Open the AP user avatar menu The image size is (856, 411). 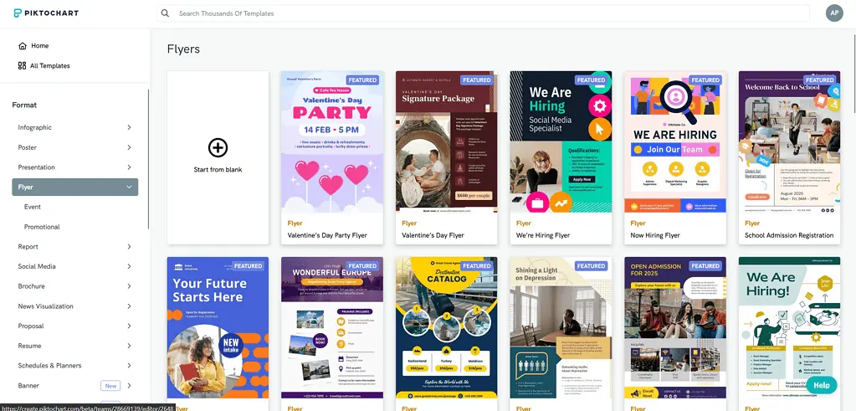tap(833, 13)
